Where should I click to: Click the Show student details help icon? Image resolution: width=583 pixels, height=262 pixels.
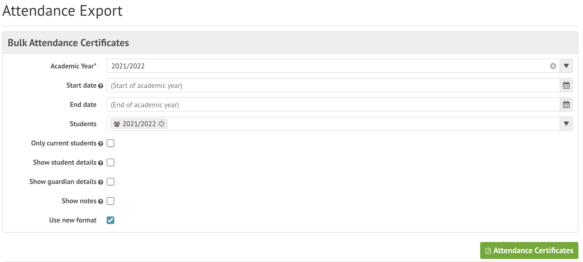point(101,163)
